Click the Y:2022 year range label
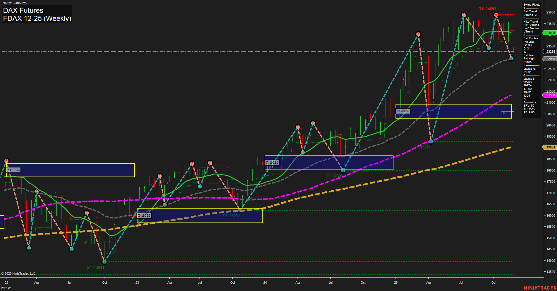557x291 pixels. pos(13,170)
